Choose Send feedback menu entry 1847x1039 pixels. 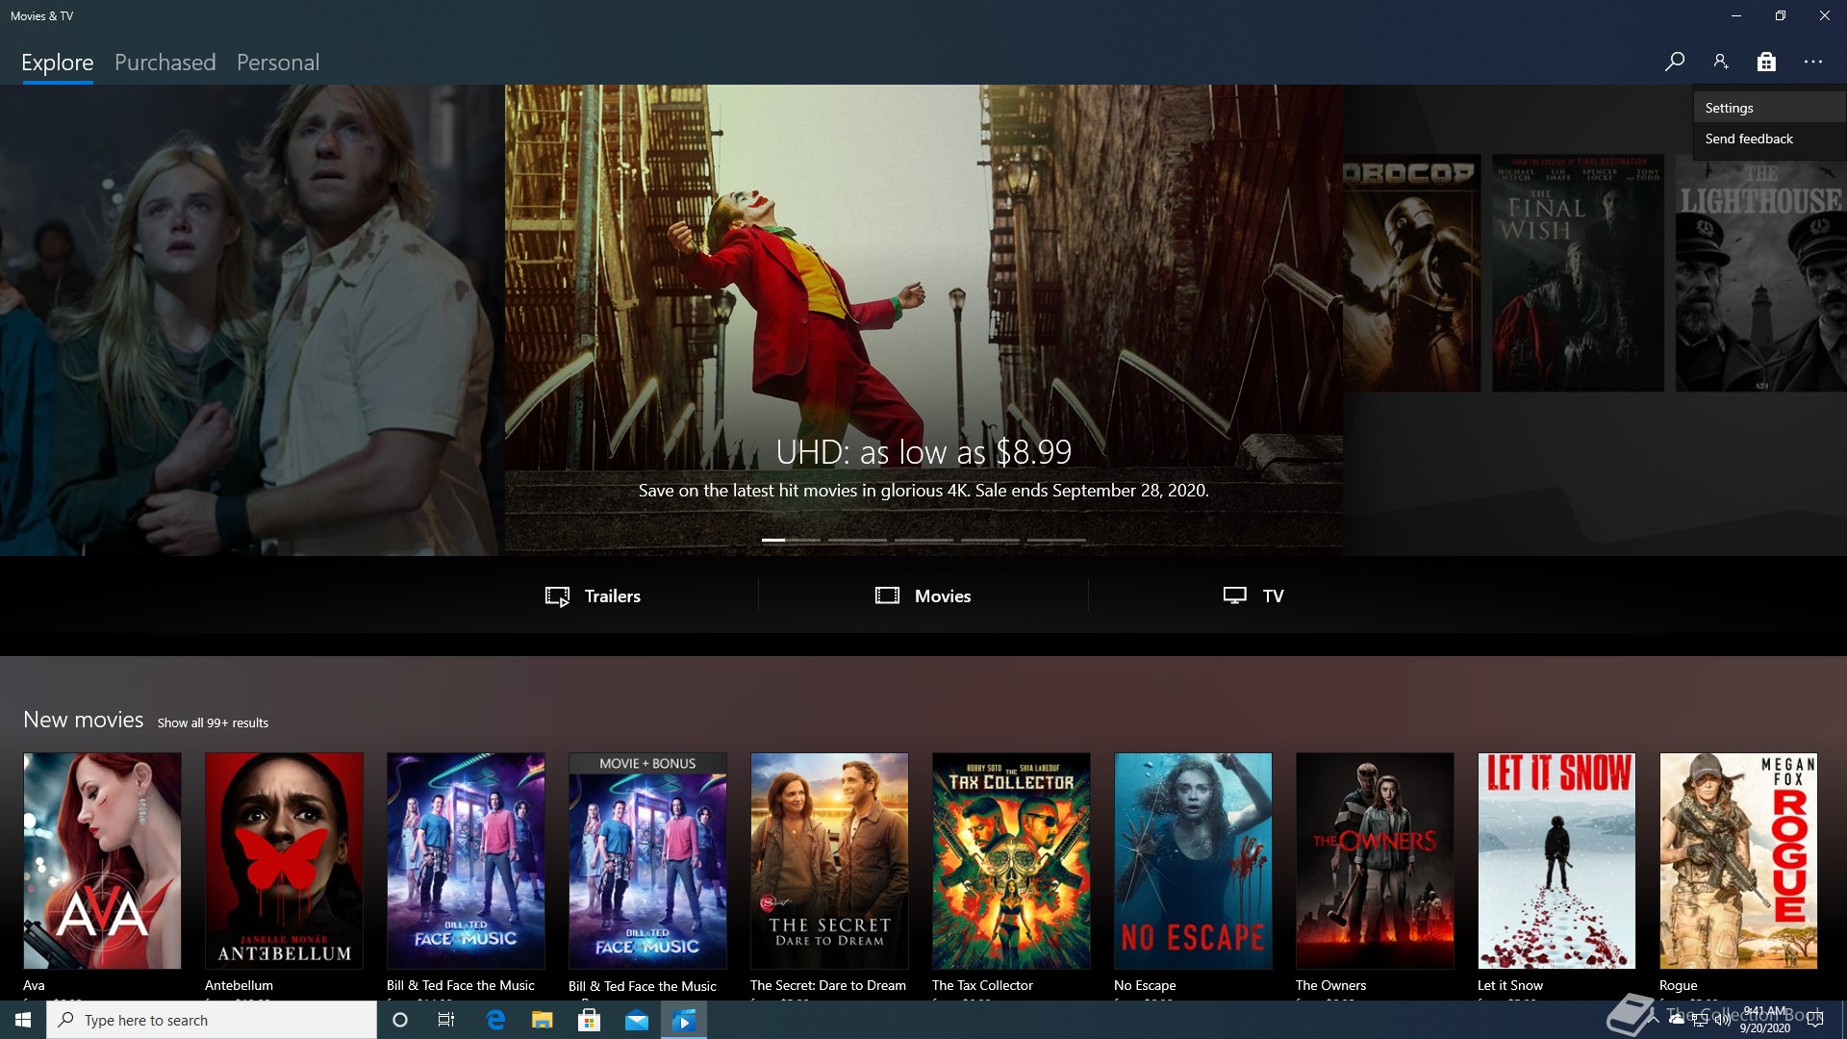(1770, 139)
